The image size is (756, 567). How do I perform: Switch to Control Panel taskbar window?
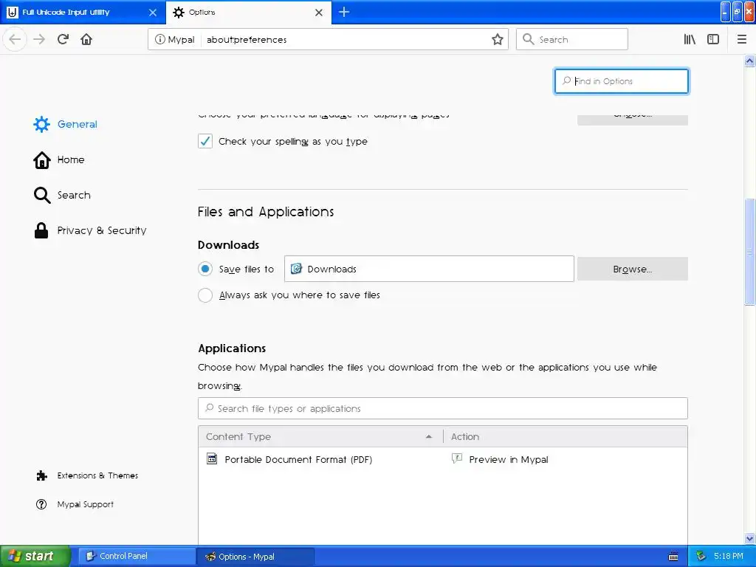click(137, 556)
